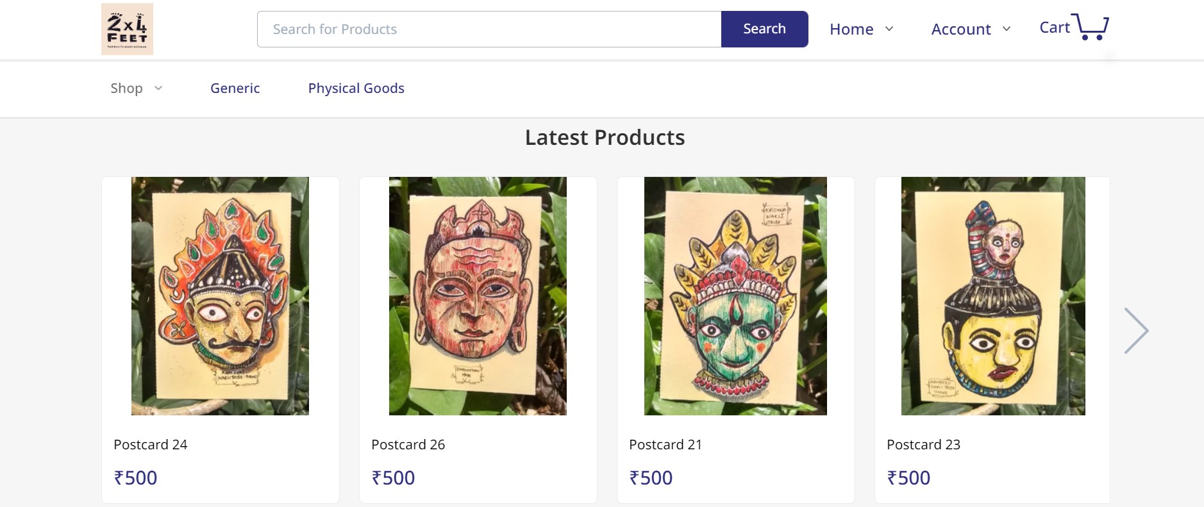Expand the Home dropdown menu
This screenshot has width=1204, height=507.
pos(861,29)
